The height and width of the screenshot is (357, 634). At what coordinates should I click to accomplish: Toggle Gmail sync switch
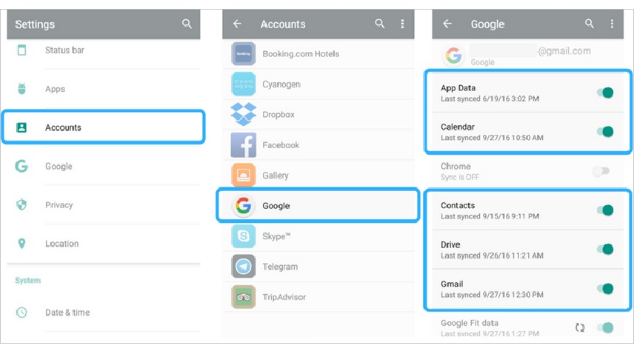point(605,288)
